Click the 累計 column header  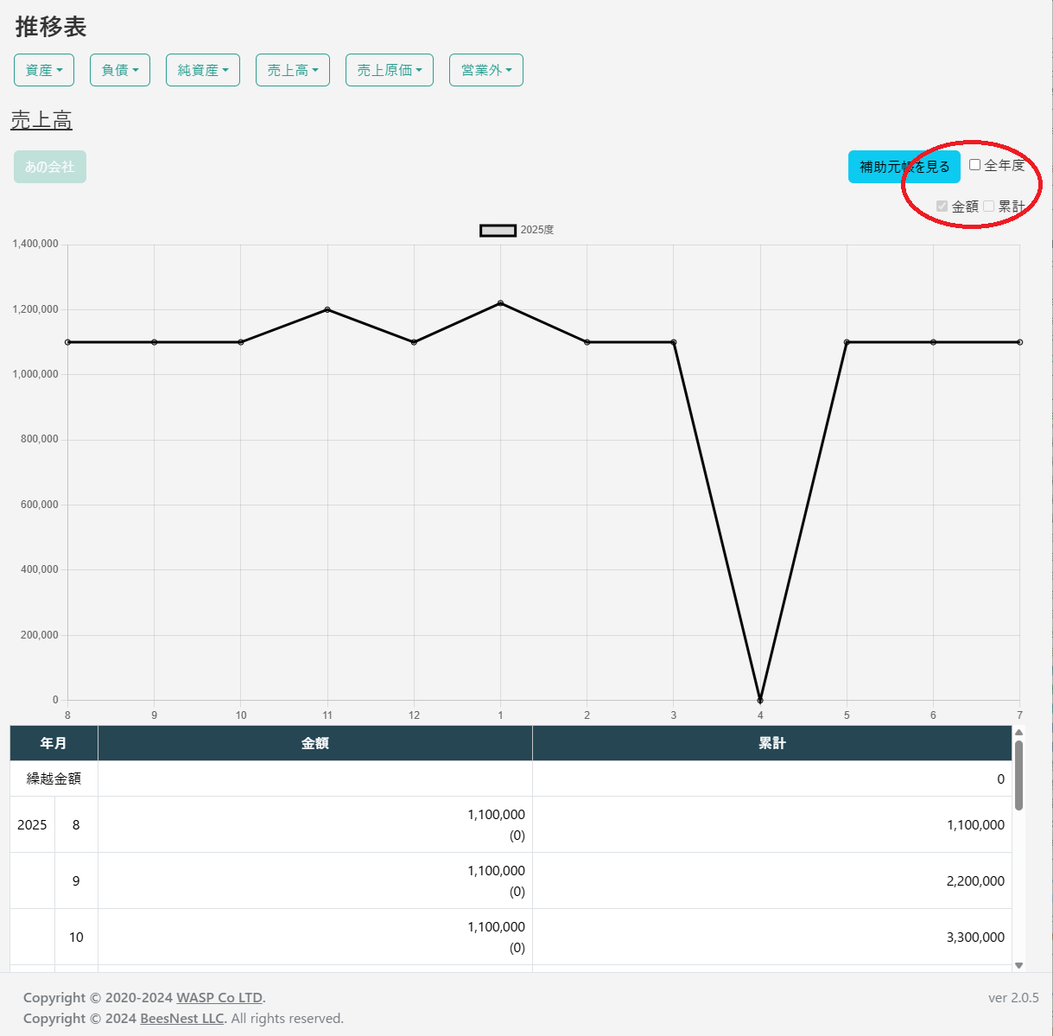(x=772, y=743)
